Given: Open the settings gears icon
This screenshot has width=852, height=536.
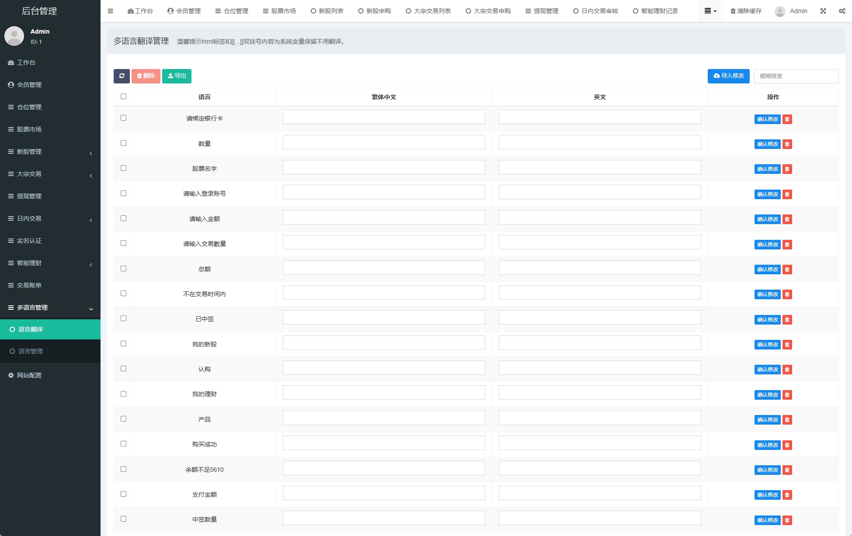Looking at the screenshot, I should point(842,11).
